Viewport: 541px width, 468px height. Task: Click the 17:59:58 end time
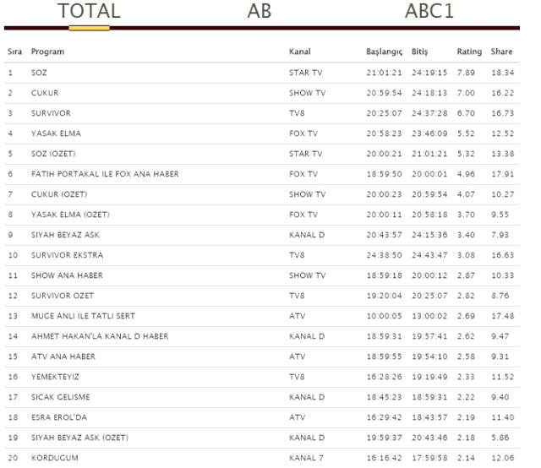pyautogui.click(x=429, y=458)
